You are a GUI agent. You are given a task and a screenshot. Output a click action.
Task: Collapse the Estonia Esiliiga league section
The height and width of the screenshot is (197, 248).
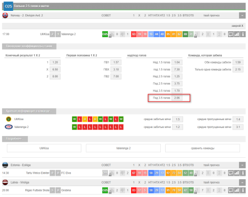(x=242, y=165)
